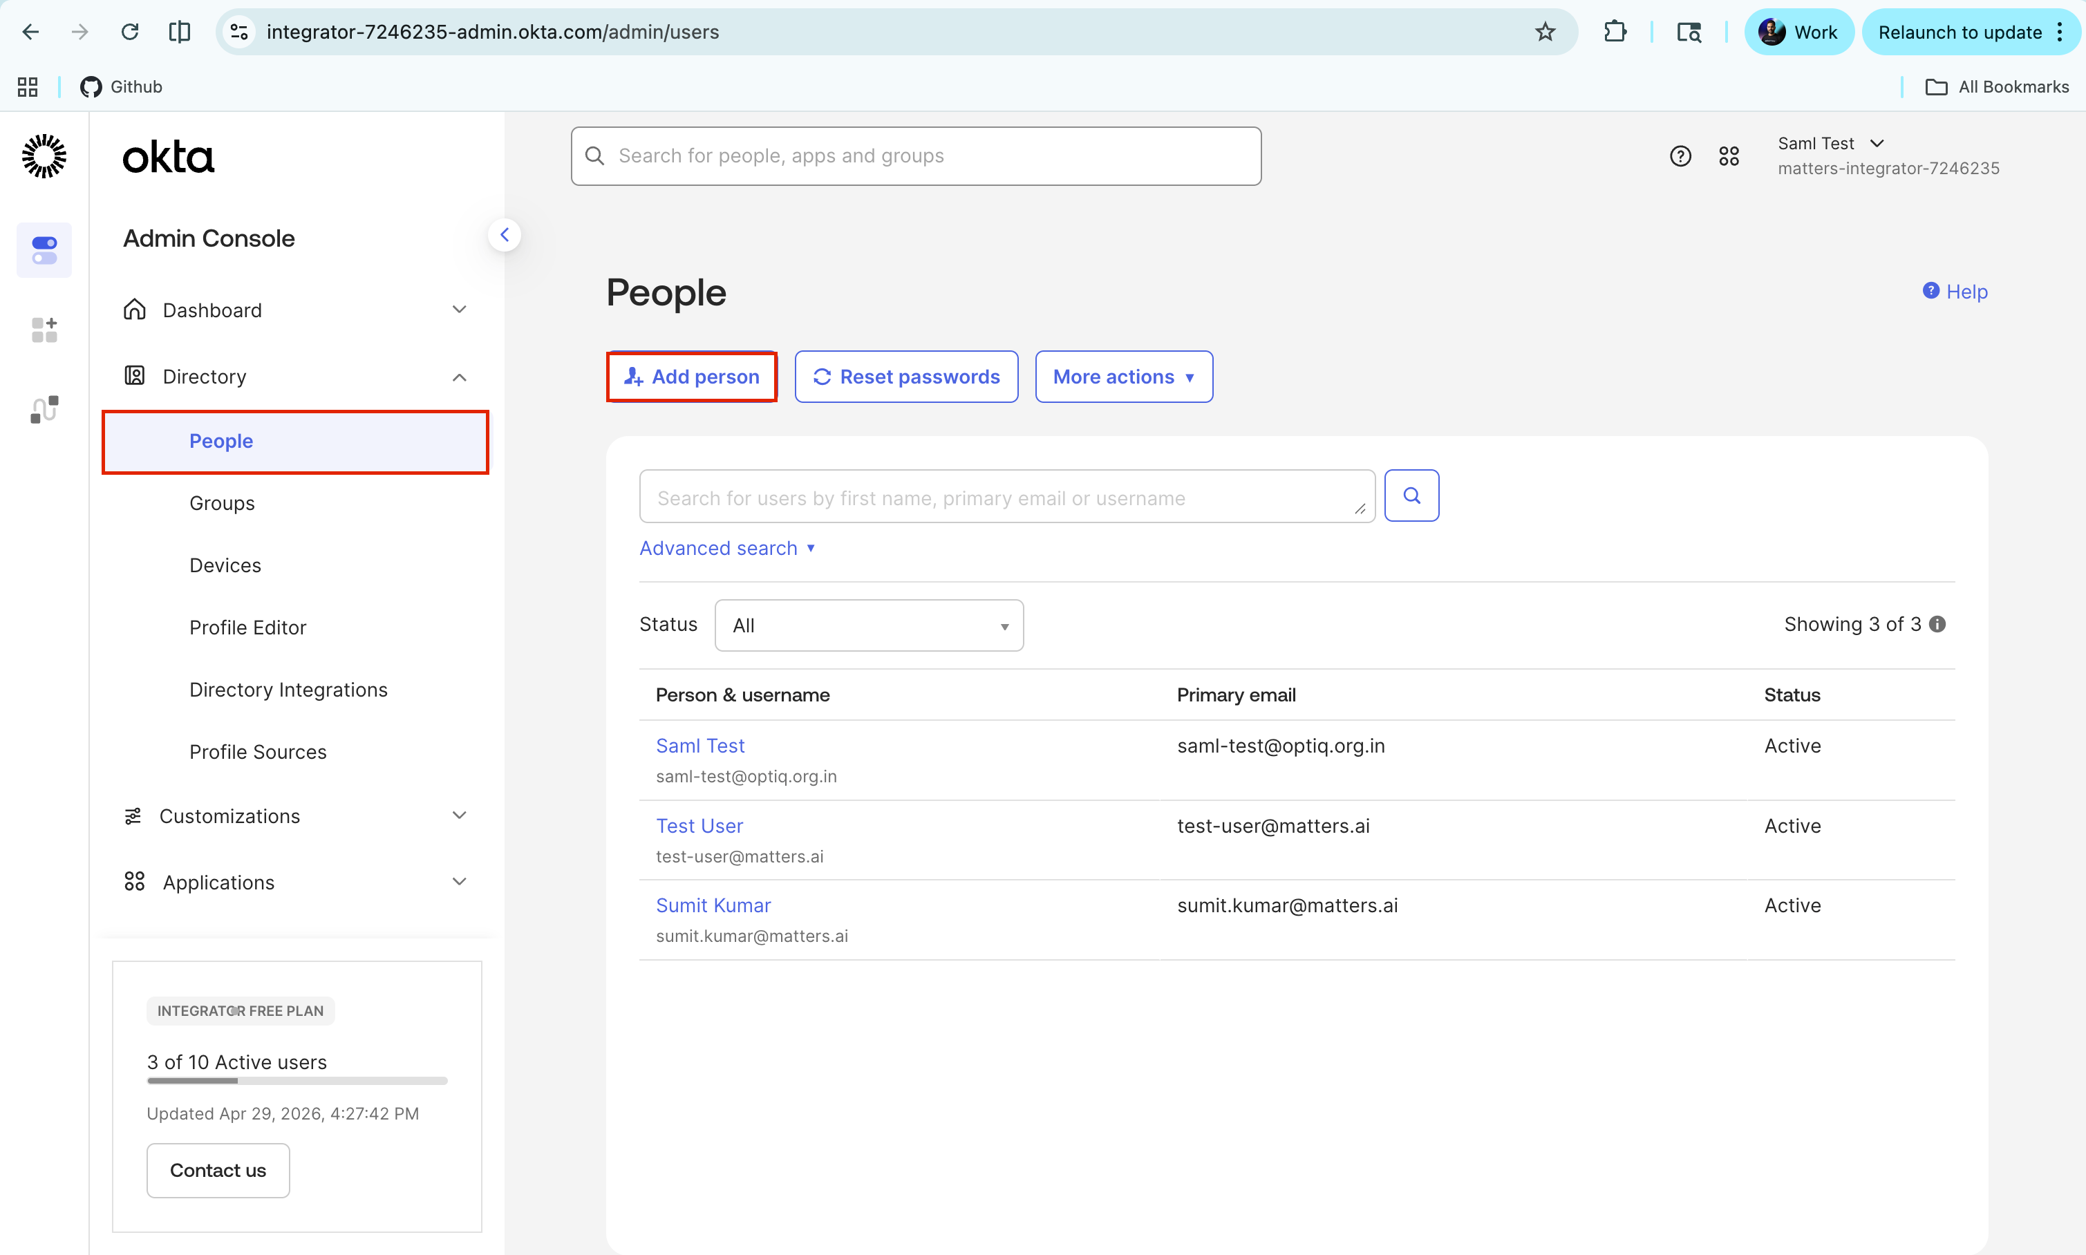Open the Test User profile link

click(699, 825)
